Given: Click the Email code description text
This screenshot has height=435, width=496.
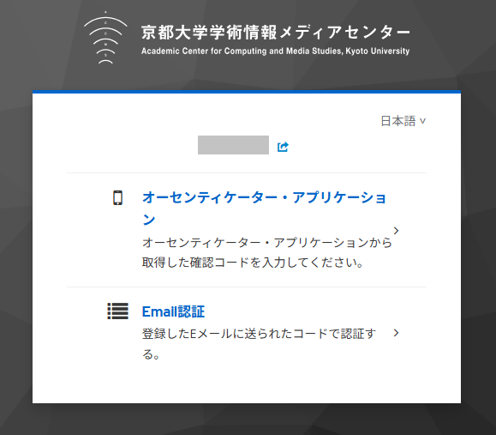Looking at the screenshot, I should (x=259, y=344).
